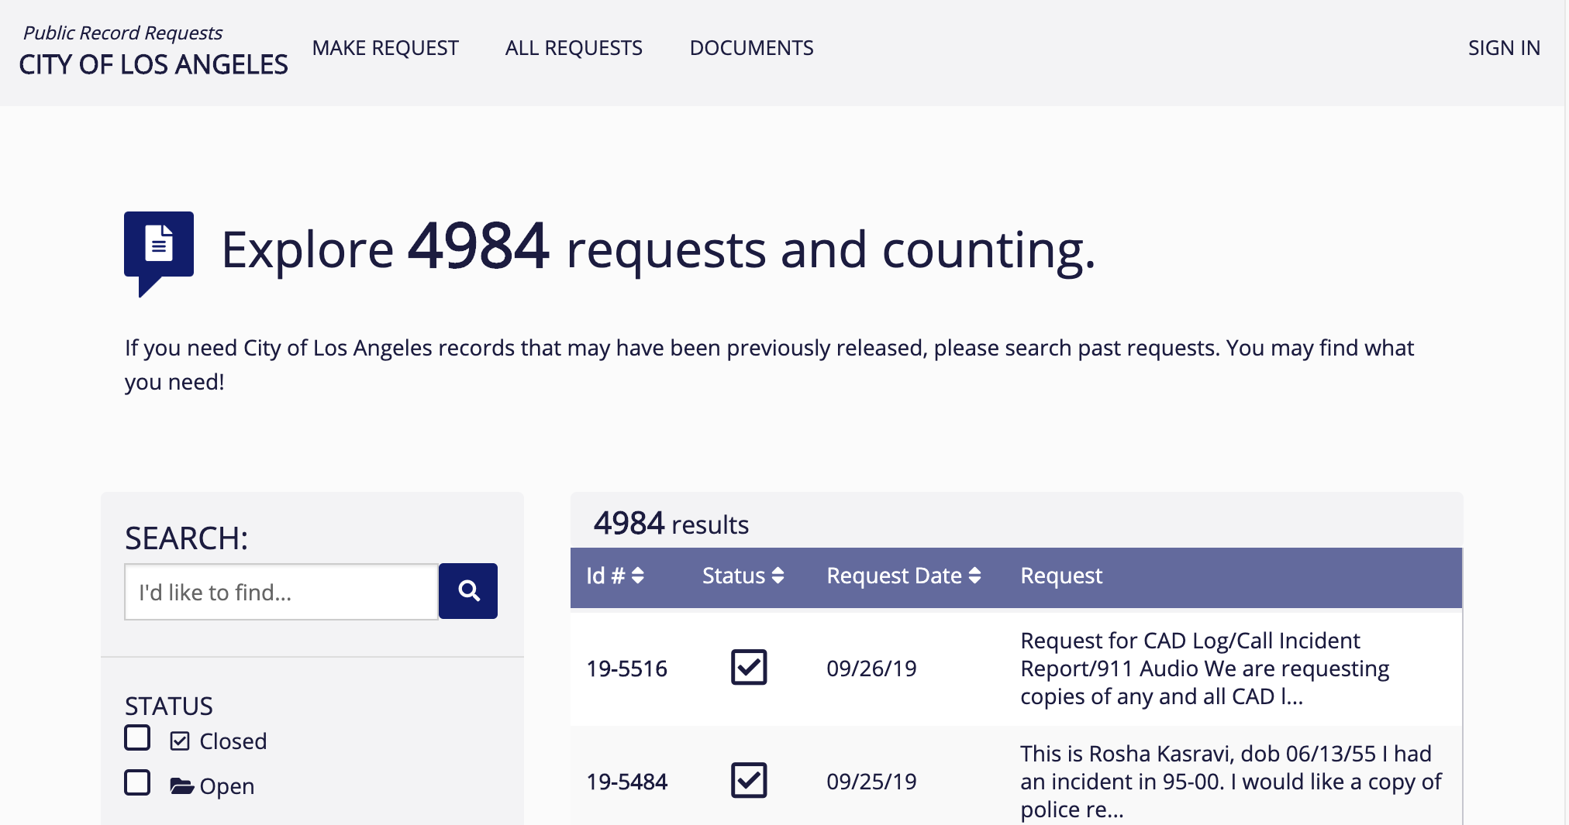The image size is (1569, 825).
Task: Go to ALL REQUESTS in navigation
Action: click(574, 48)
